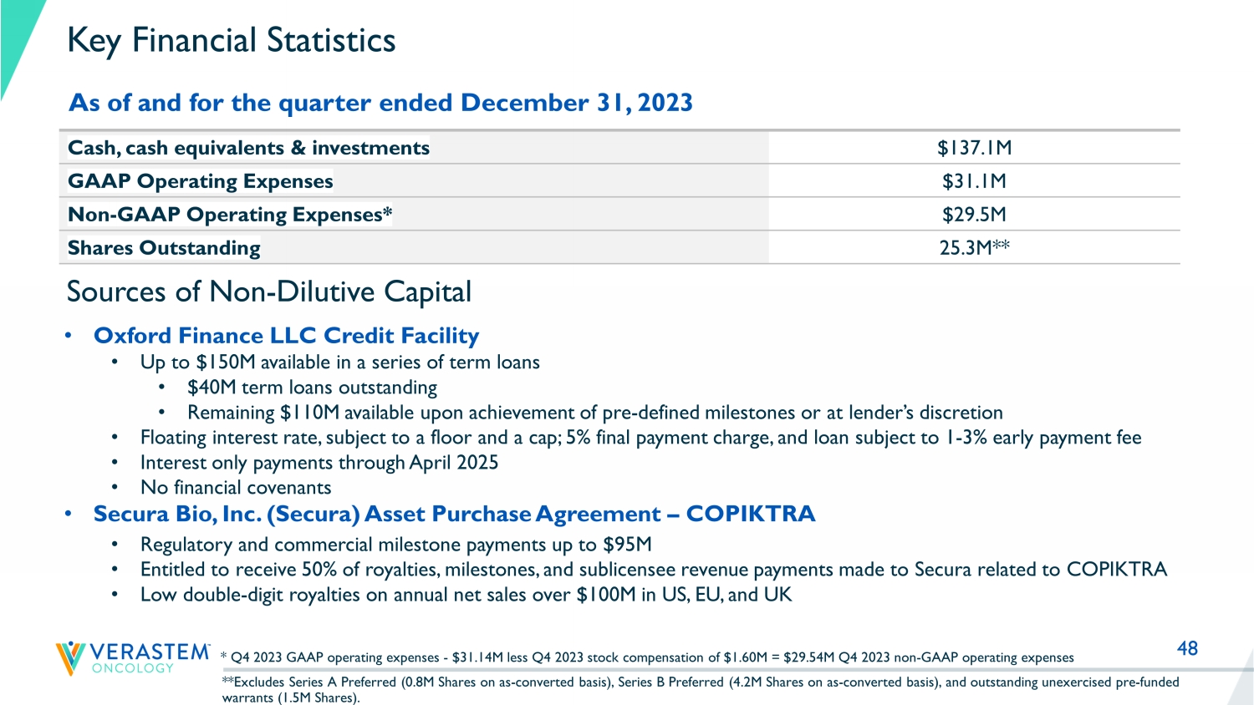Click the Sources of Non-Dilutive Capital heading
Viewport: 1254px width, 705px height.
268,292
